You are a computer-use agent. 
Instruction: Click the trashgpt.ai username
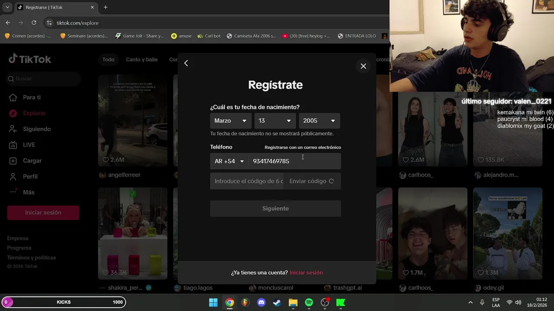[348, 288]
